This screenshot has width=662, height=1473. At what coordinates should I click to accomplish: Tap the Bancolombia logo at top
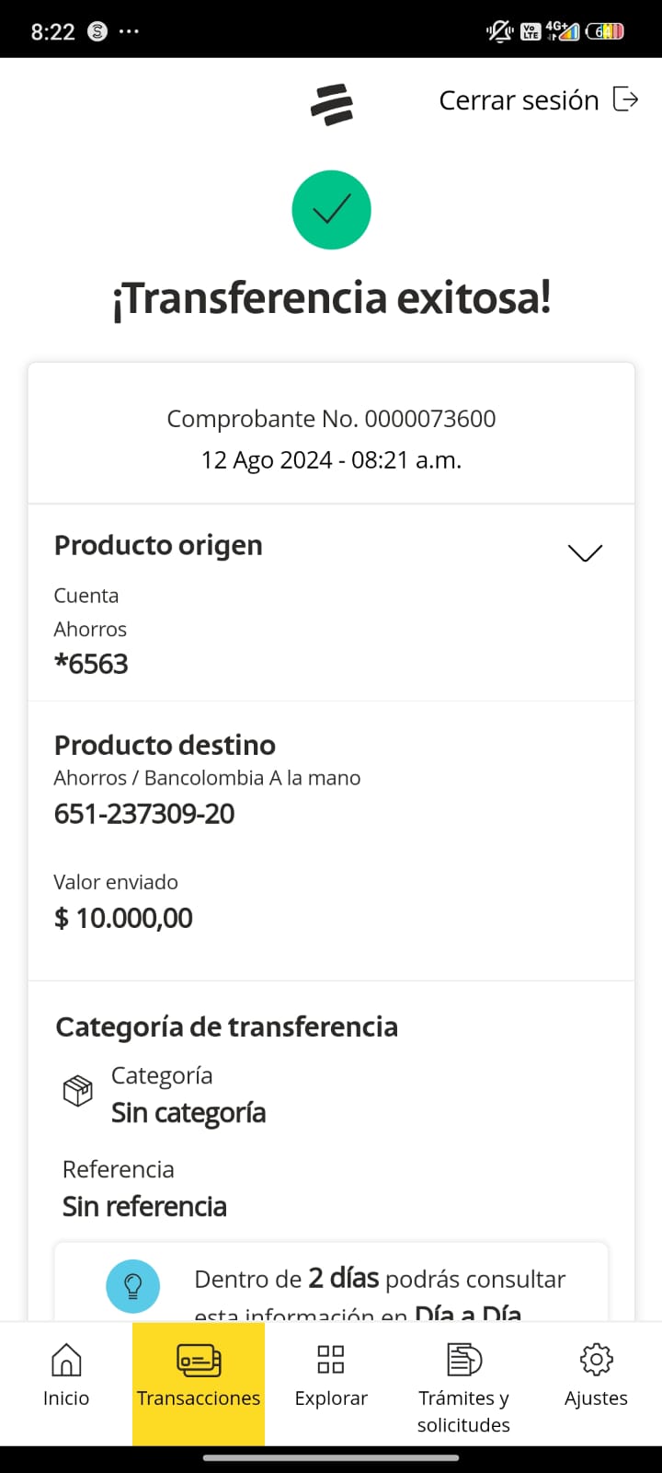pos(332,104)
